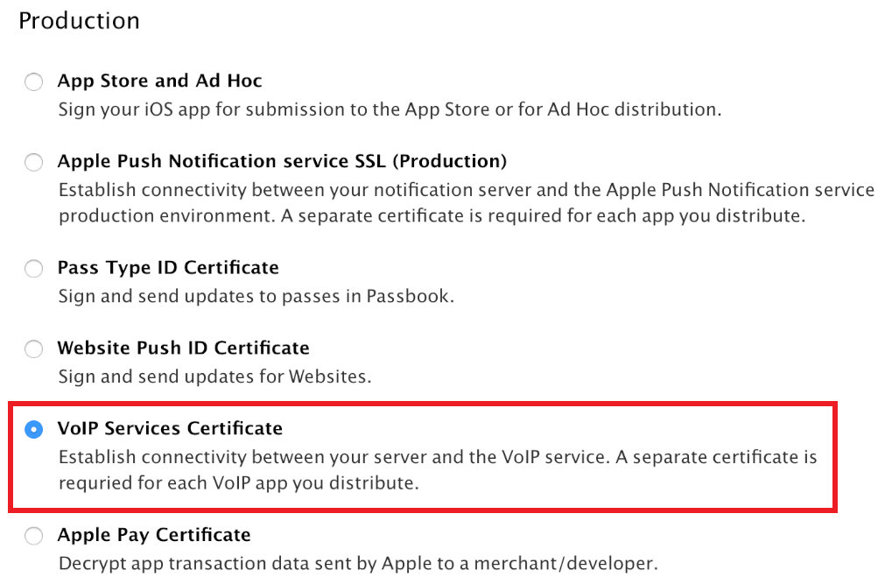Click the selected VoIP Services Certificate radio button
The image size is (885, 584).
coord(33,429)
